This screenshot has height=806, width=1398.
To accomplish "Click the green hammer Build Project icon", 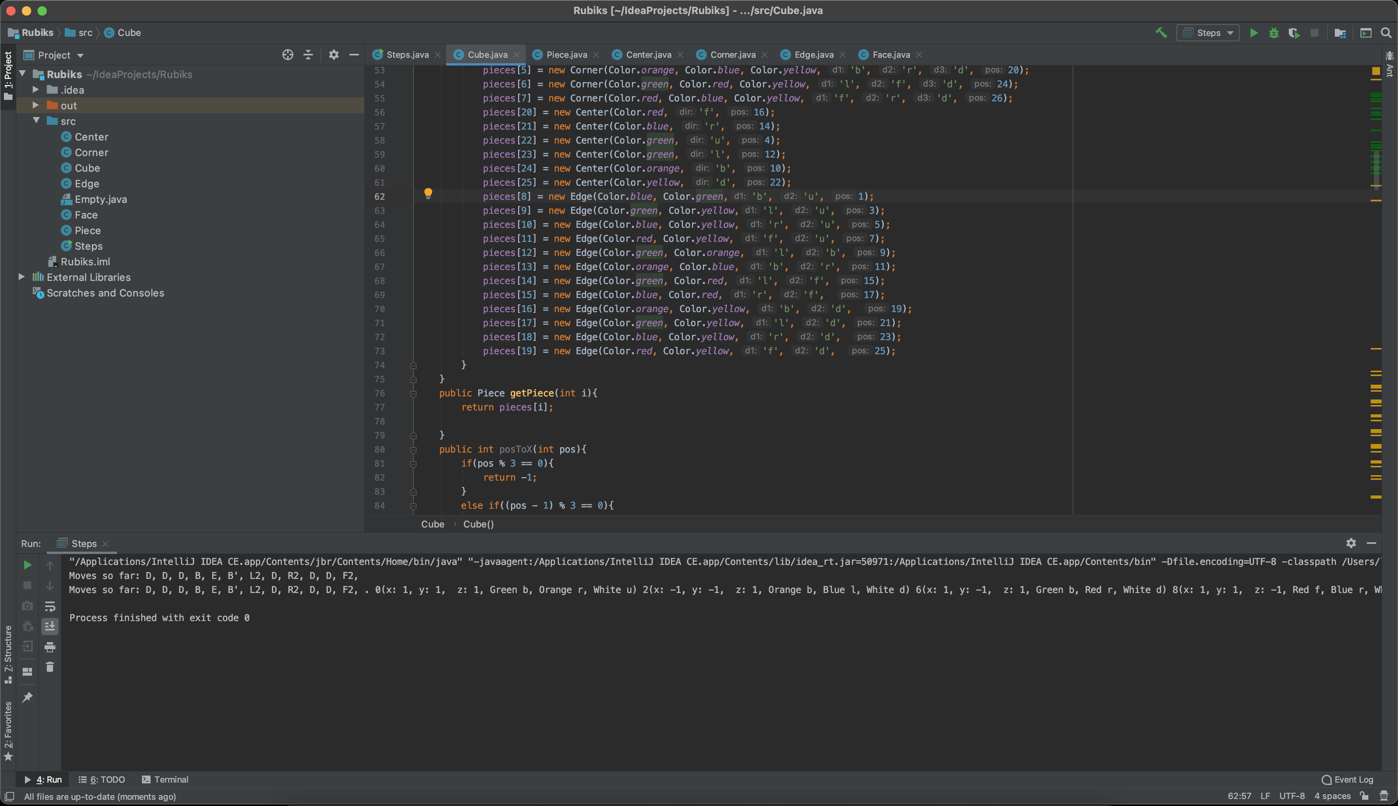I will [1160, 33].
